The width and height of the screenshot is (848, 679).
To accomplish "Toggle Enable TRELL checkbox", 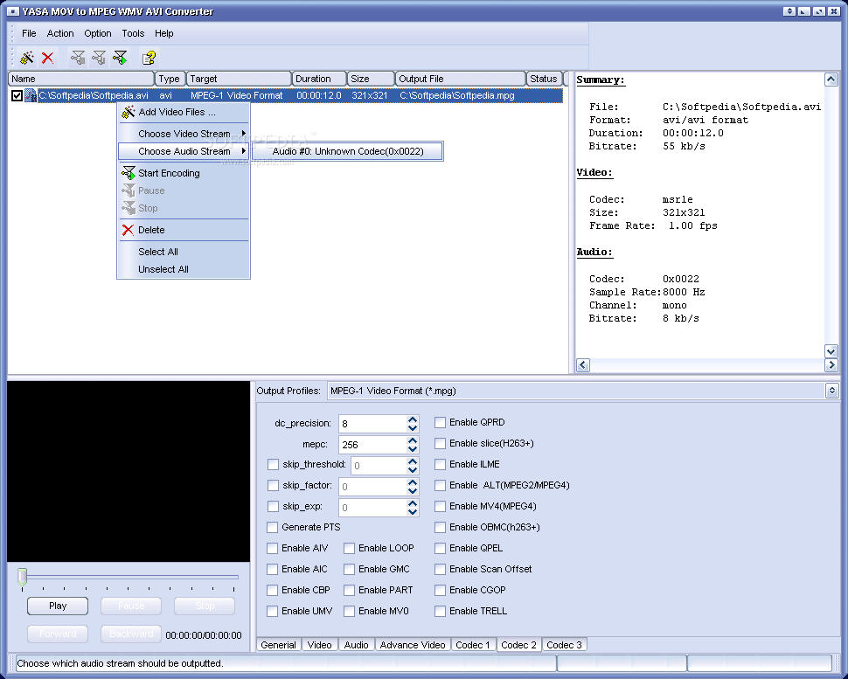I will click(440, 611).
